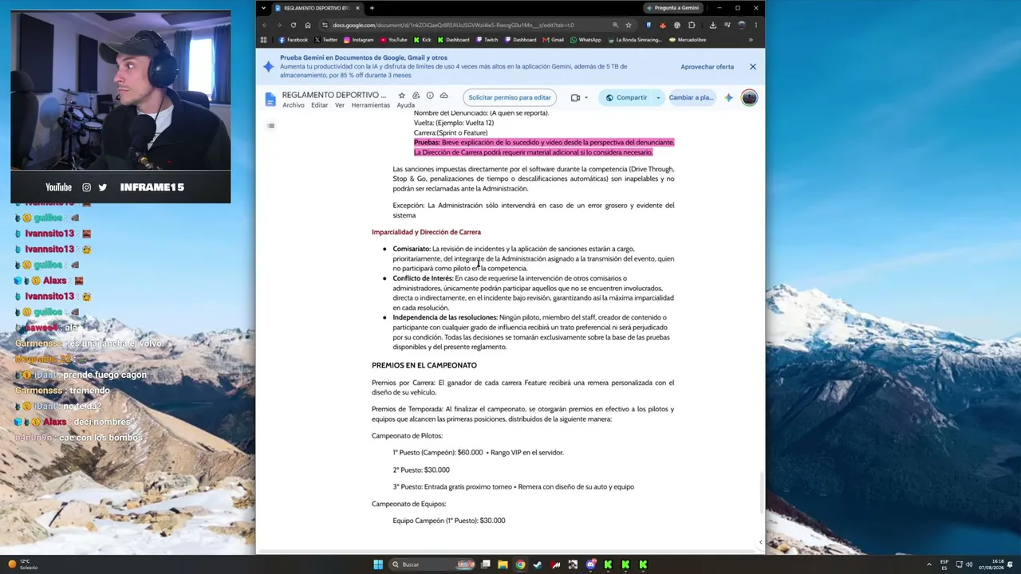Click Solicitar permiso para editar
The width and height of the screenshot is (1021, 574).
tap(510, 97)
